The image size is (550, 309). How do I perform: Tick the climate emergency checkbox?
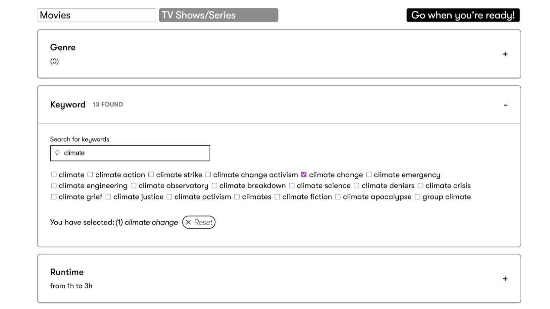point(369,174)
